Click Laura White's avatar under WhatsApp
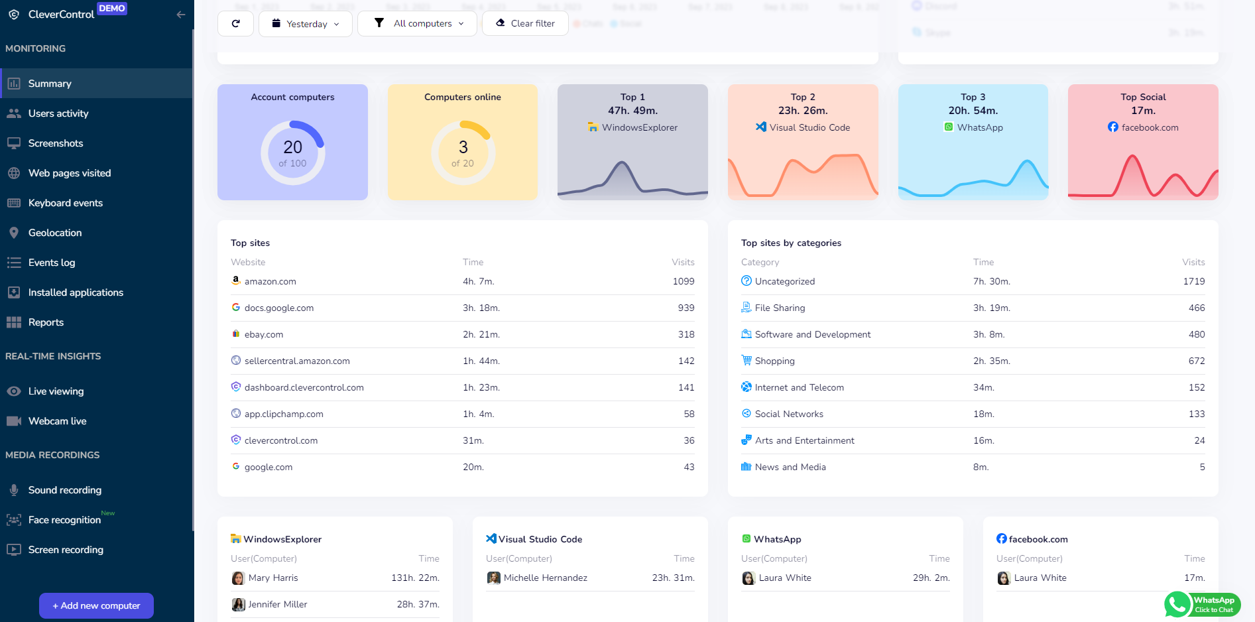Screen dimensions: 1255x622 748,578
